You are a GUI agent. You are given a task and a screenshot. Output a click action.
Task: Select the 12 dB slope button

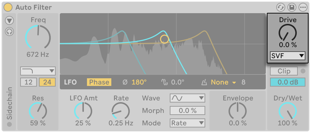[29, 82]
